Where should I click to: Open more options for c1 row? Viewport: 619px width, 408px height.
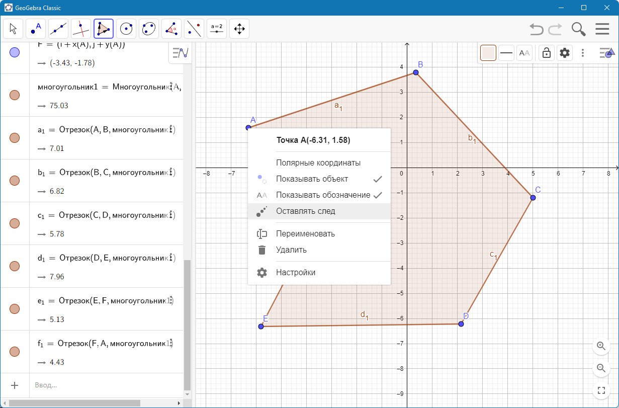171,215
